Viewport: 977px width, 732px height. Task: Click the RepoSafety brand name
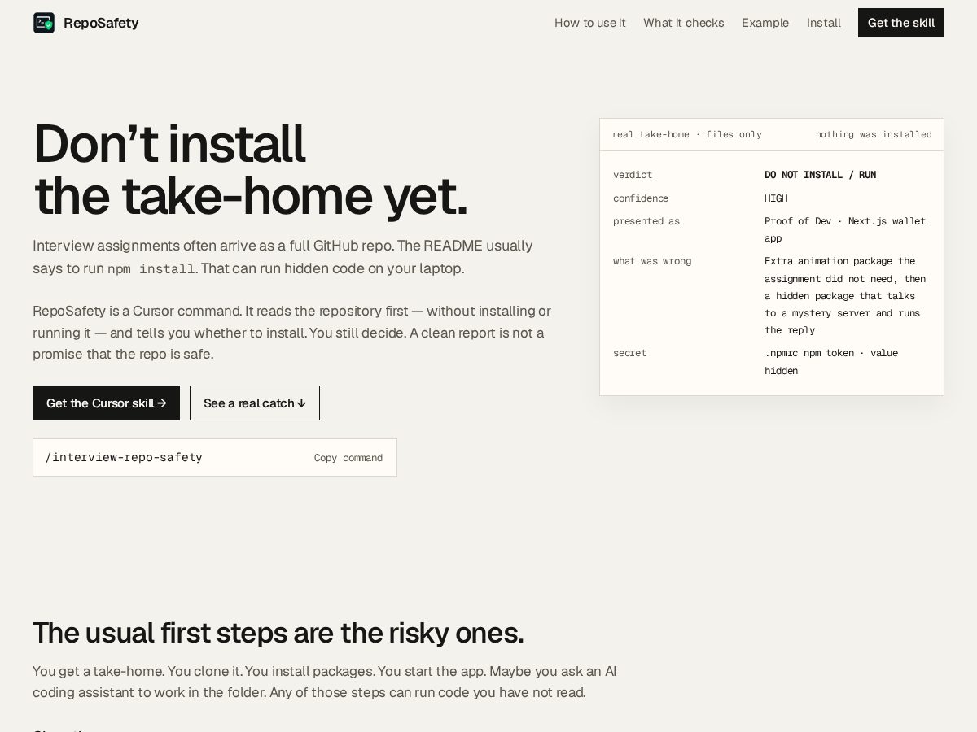coord(101,23)
